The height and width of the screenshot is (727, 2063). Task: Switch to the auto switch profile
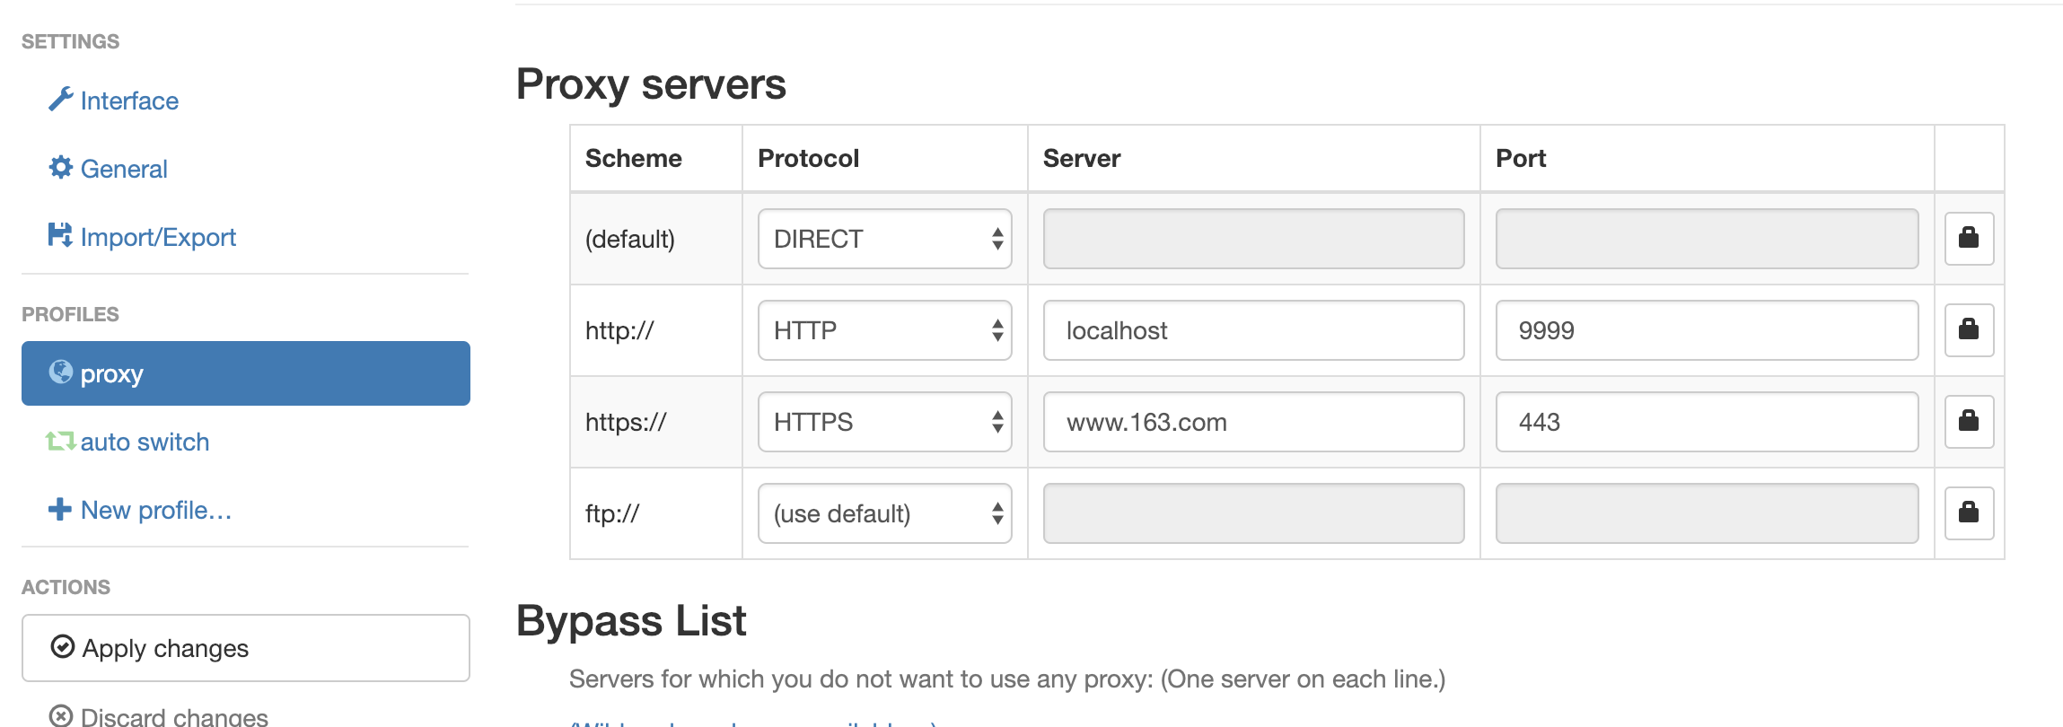tap(145, 441)
